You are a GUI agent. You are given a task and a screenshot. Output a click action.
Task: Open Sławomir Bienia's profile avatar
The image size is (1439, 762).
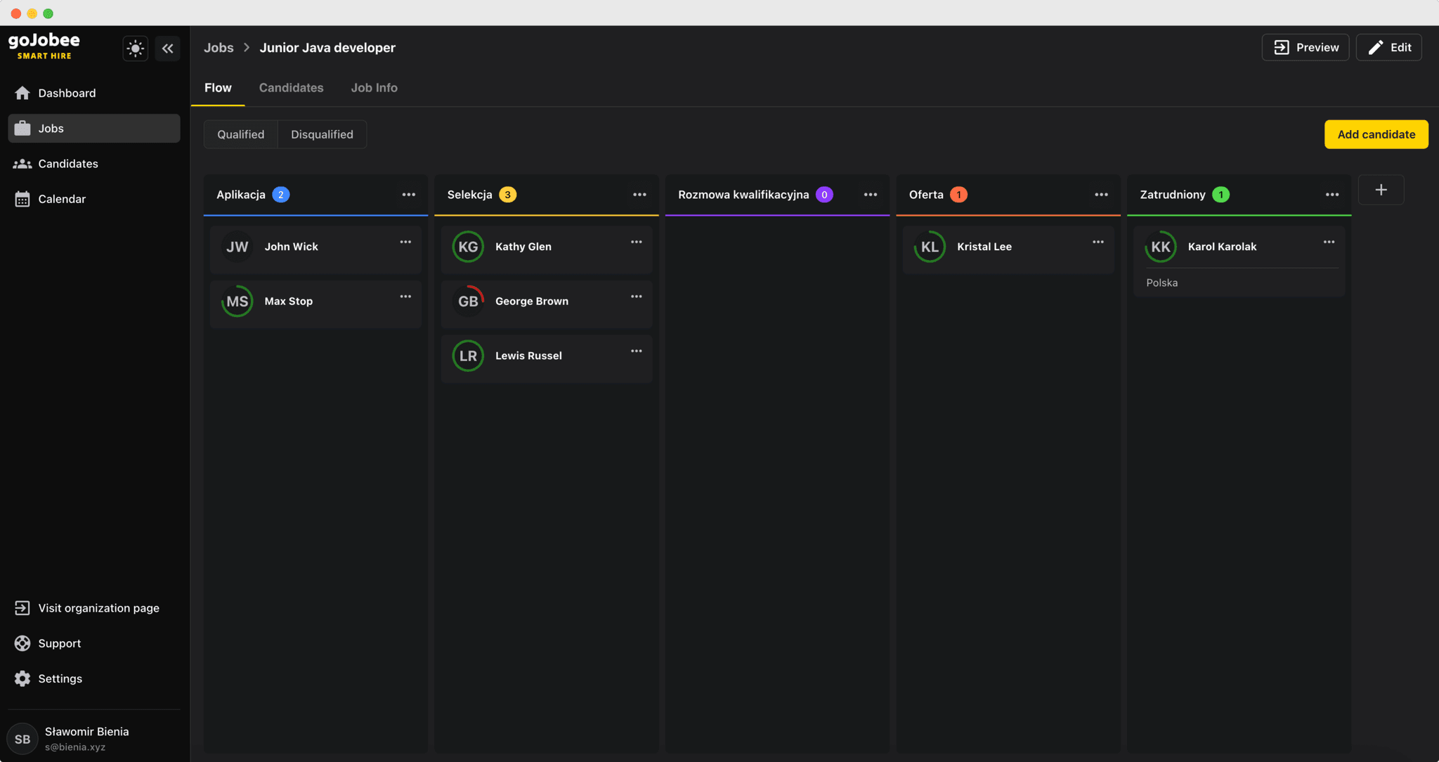coord(22,738)
